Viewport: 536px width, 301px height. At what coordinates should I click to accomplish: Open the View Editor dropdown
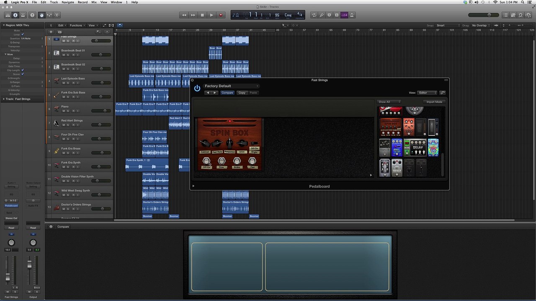pos(427,93)
